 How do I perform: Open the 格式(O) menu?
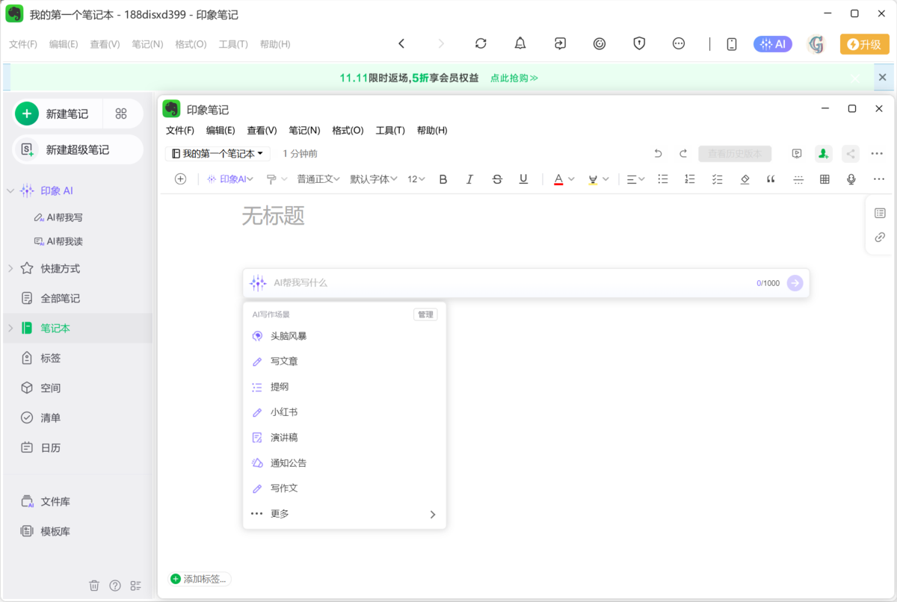(347, 130)
